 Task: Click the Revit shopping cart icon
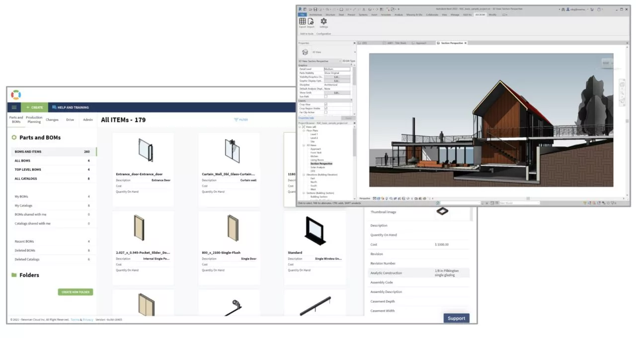(x=592, y=9)
